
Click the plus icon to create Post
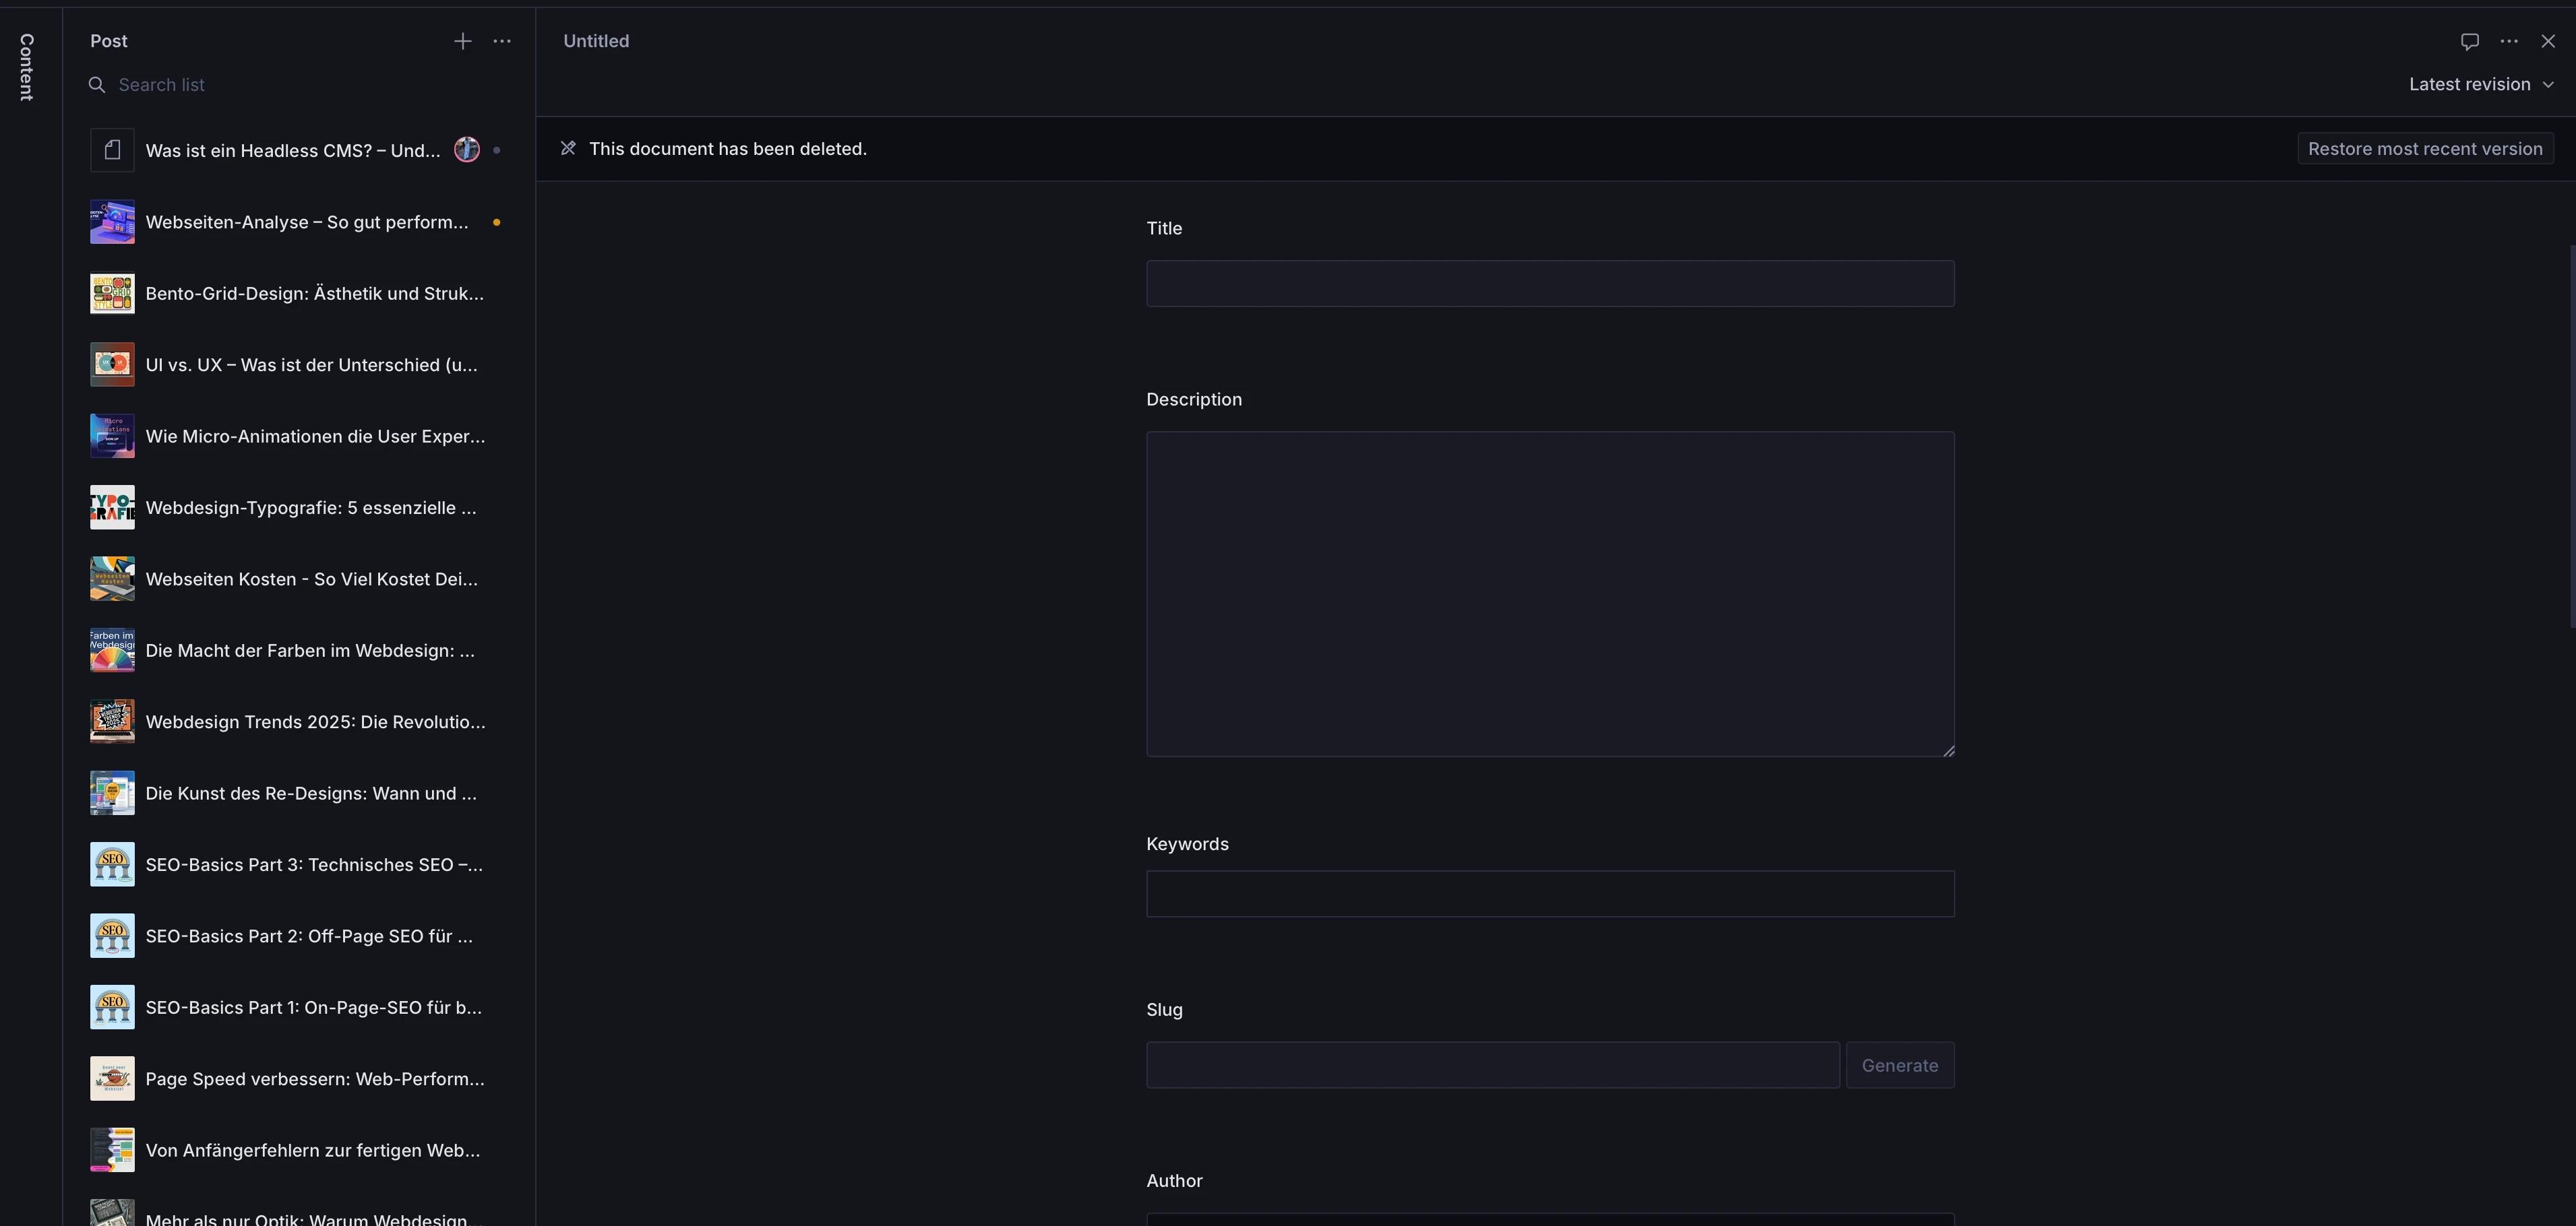click(x=462, y=41)
